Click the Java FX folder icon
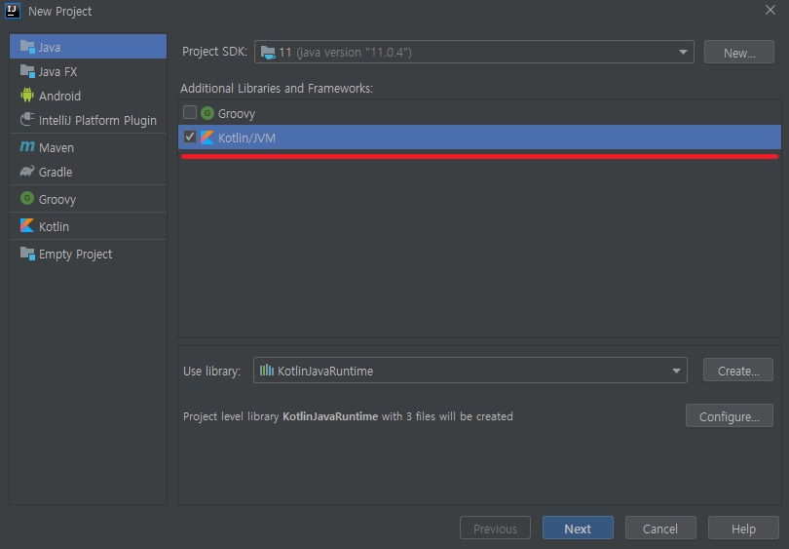The image size is (789, 549). (27, 71)
